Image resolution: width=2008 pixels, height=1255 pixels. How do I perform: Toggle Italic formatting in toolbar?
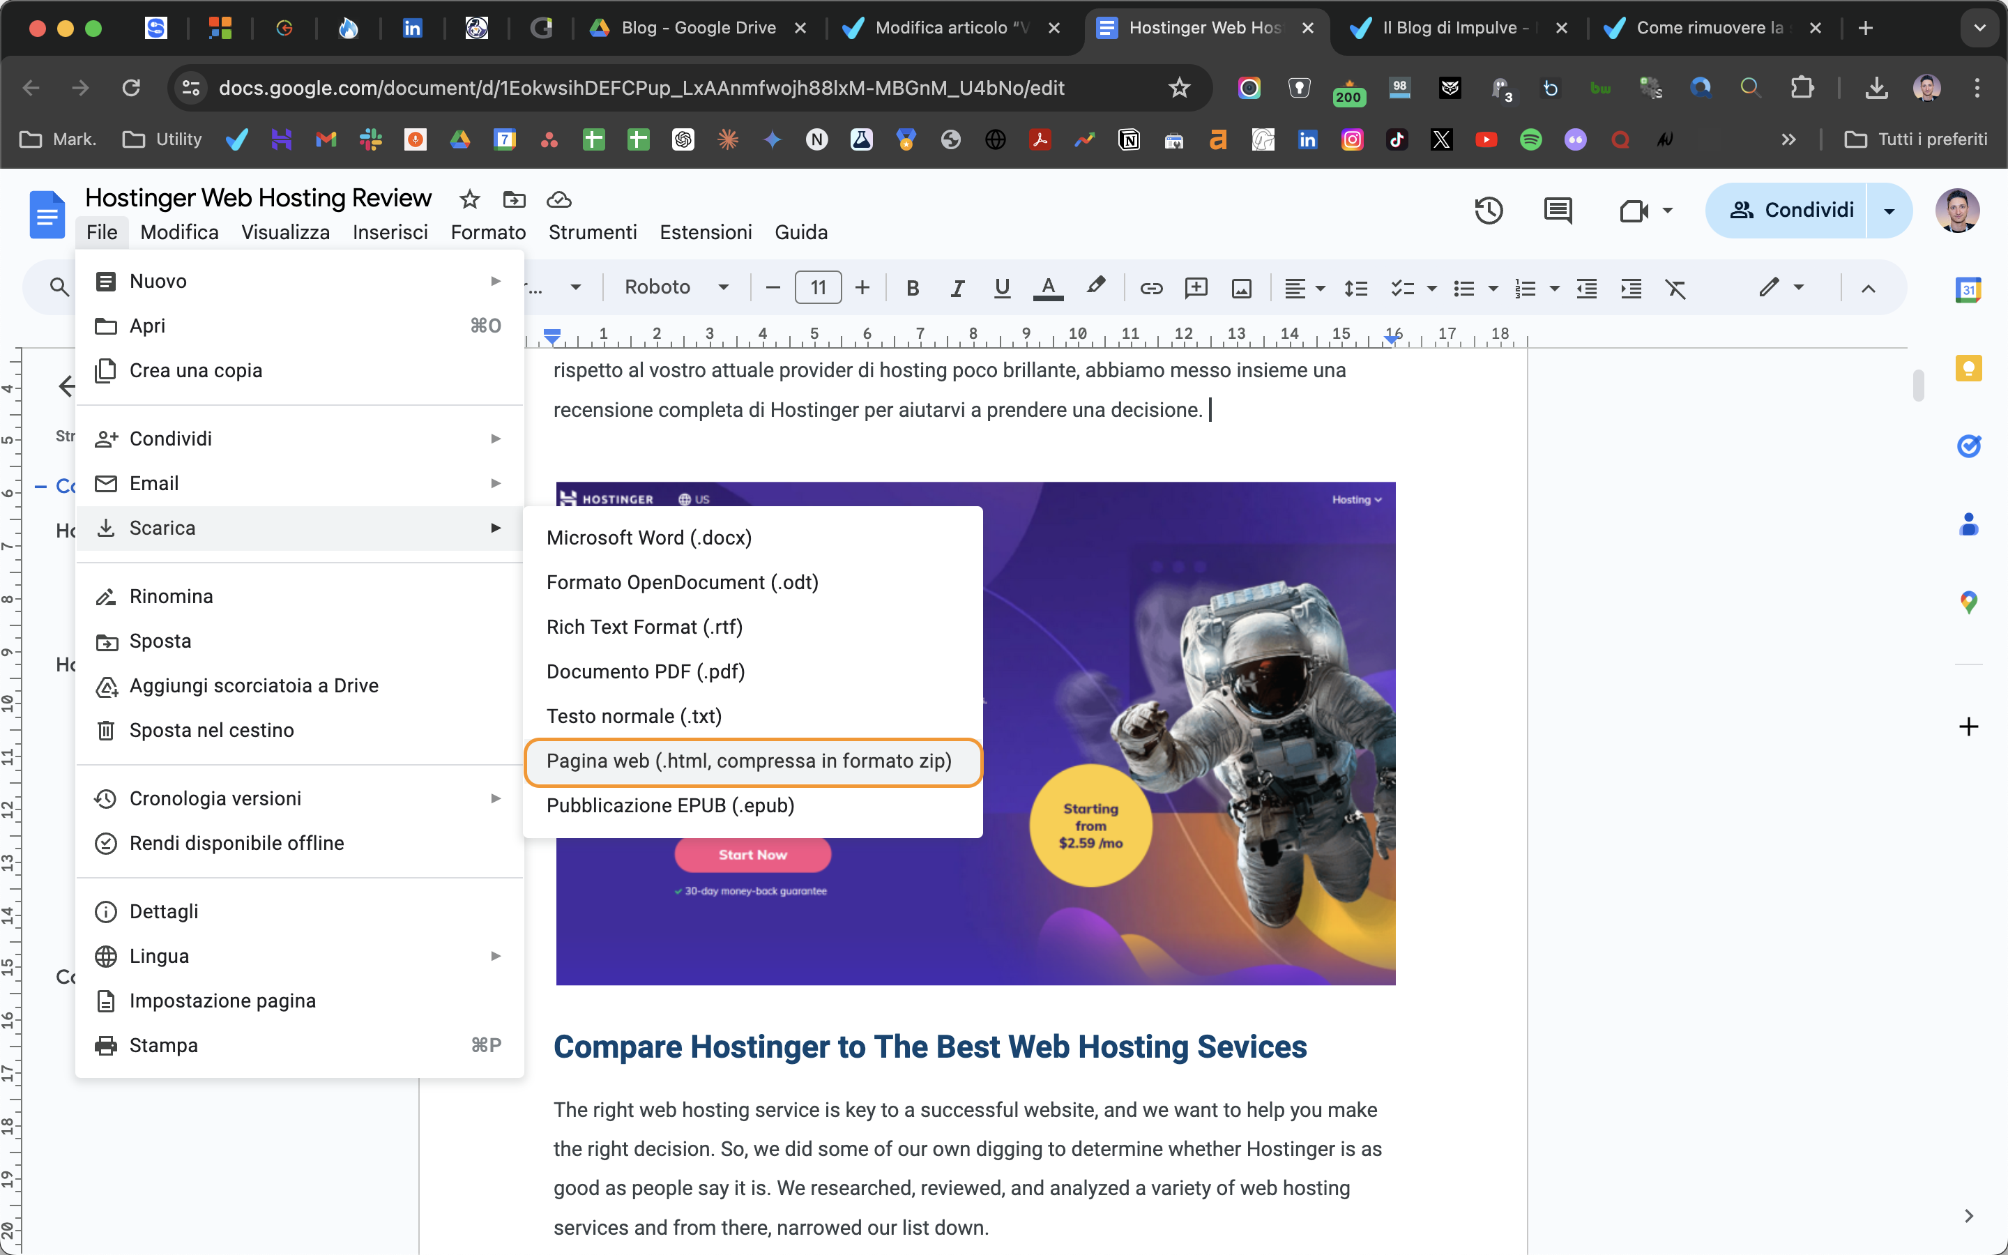[957, 288]
